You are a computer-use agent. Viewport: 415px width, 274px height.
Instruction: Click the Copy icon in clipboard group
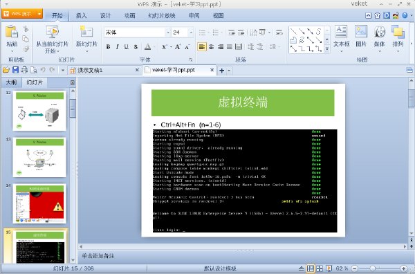tap(26, 39)
